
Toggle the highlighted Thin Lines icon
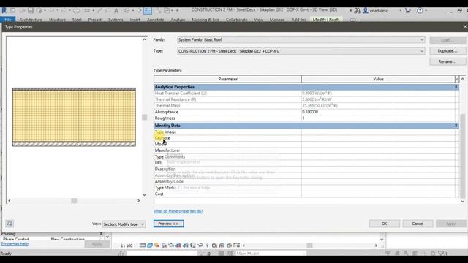[x=148, y=11]
